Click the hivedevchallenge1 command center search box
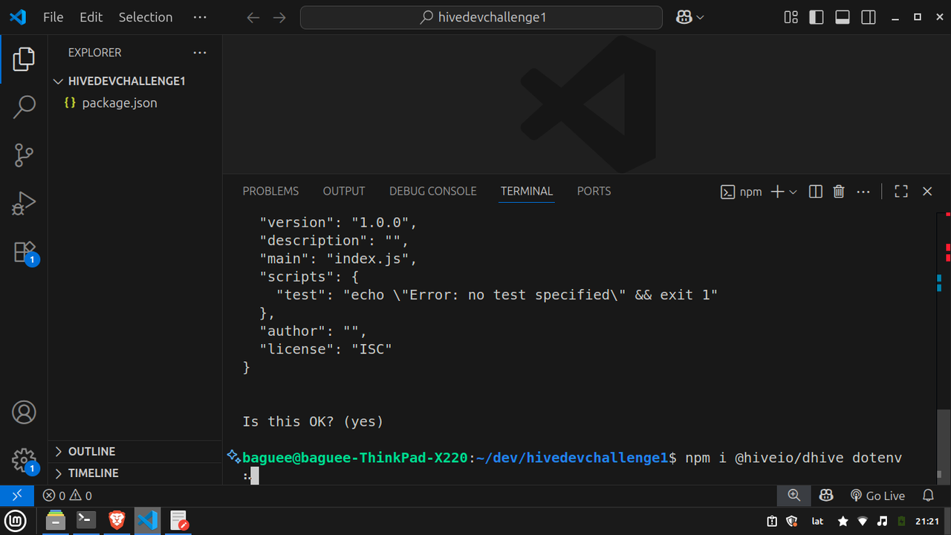 (481, 17)
